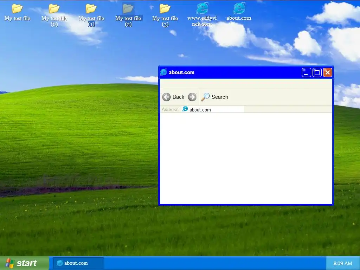The height and width of the screenshot is (270, 360).
Task: Select www.eddyvinck.com desktop shortcut
Action: coord(202,15)
